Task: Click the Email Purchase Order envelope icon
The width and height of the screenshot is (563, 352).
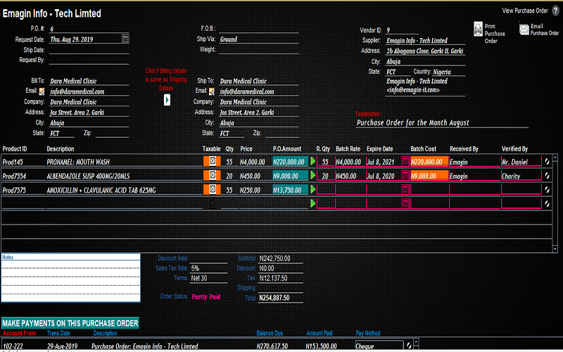Action: pos(524,28)
